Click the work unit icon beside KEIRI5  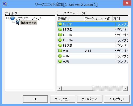60,45
